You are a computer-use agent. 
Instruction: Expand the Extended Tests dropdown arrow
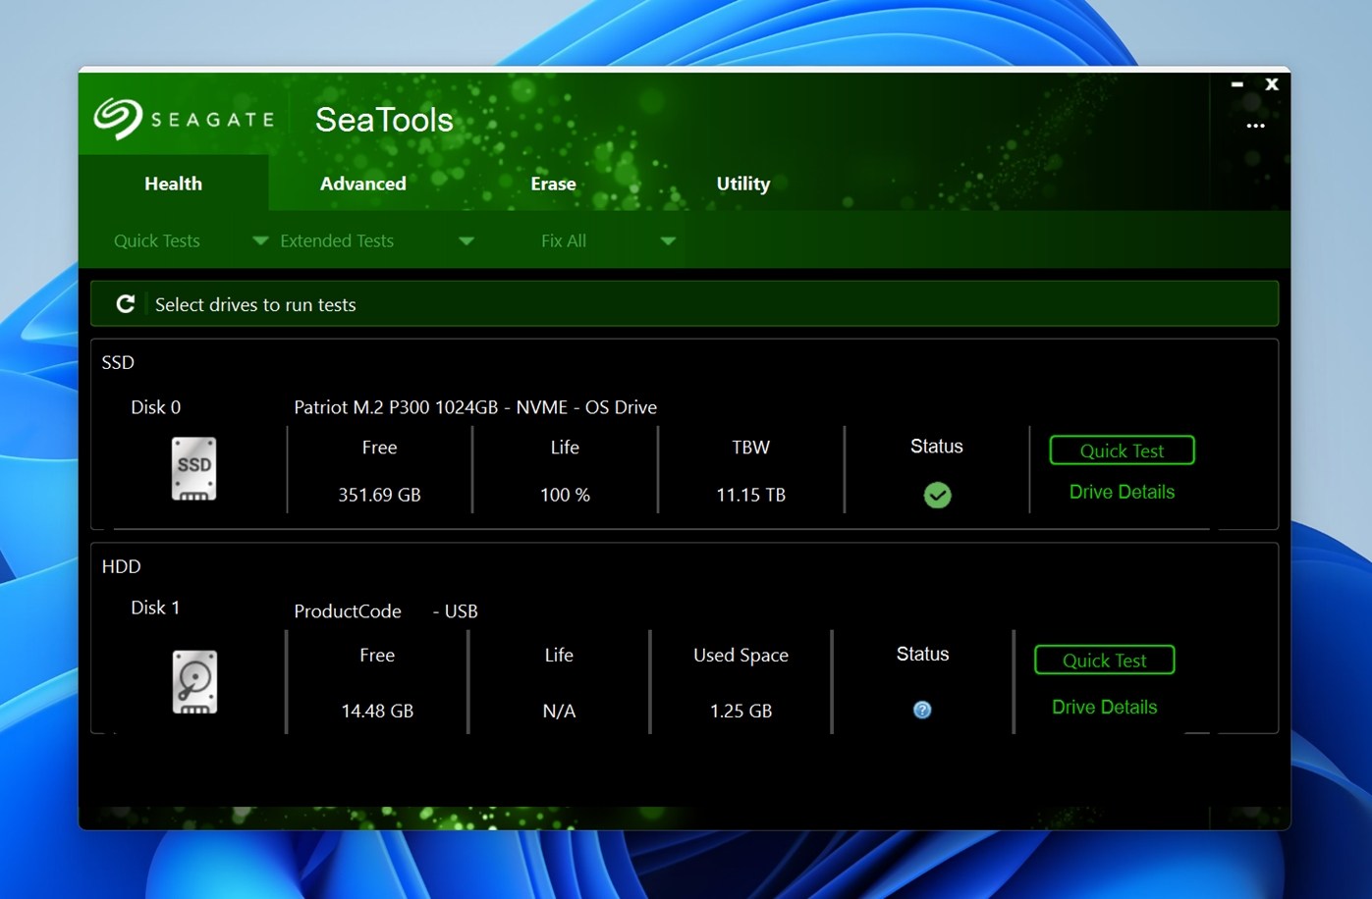[466, 240]
